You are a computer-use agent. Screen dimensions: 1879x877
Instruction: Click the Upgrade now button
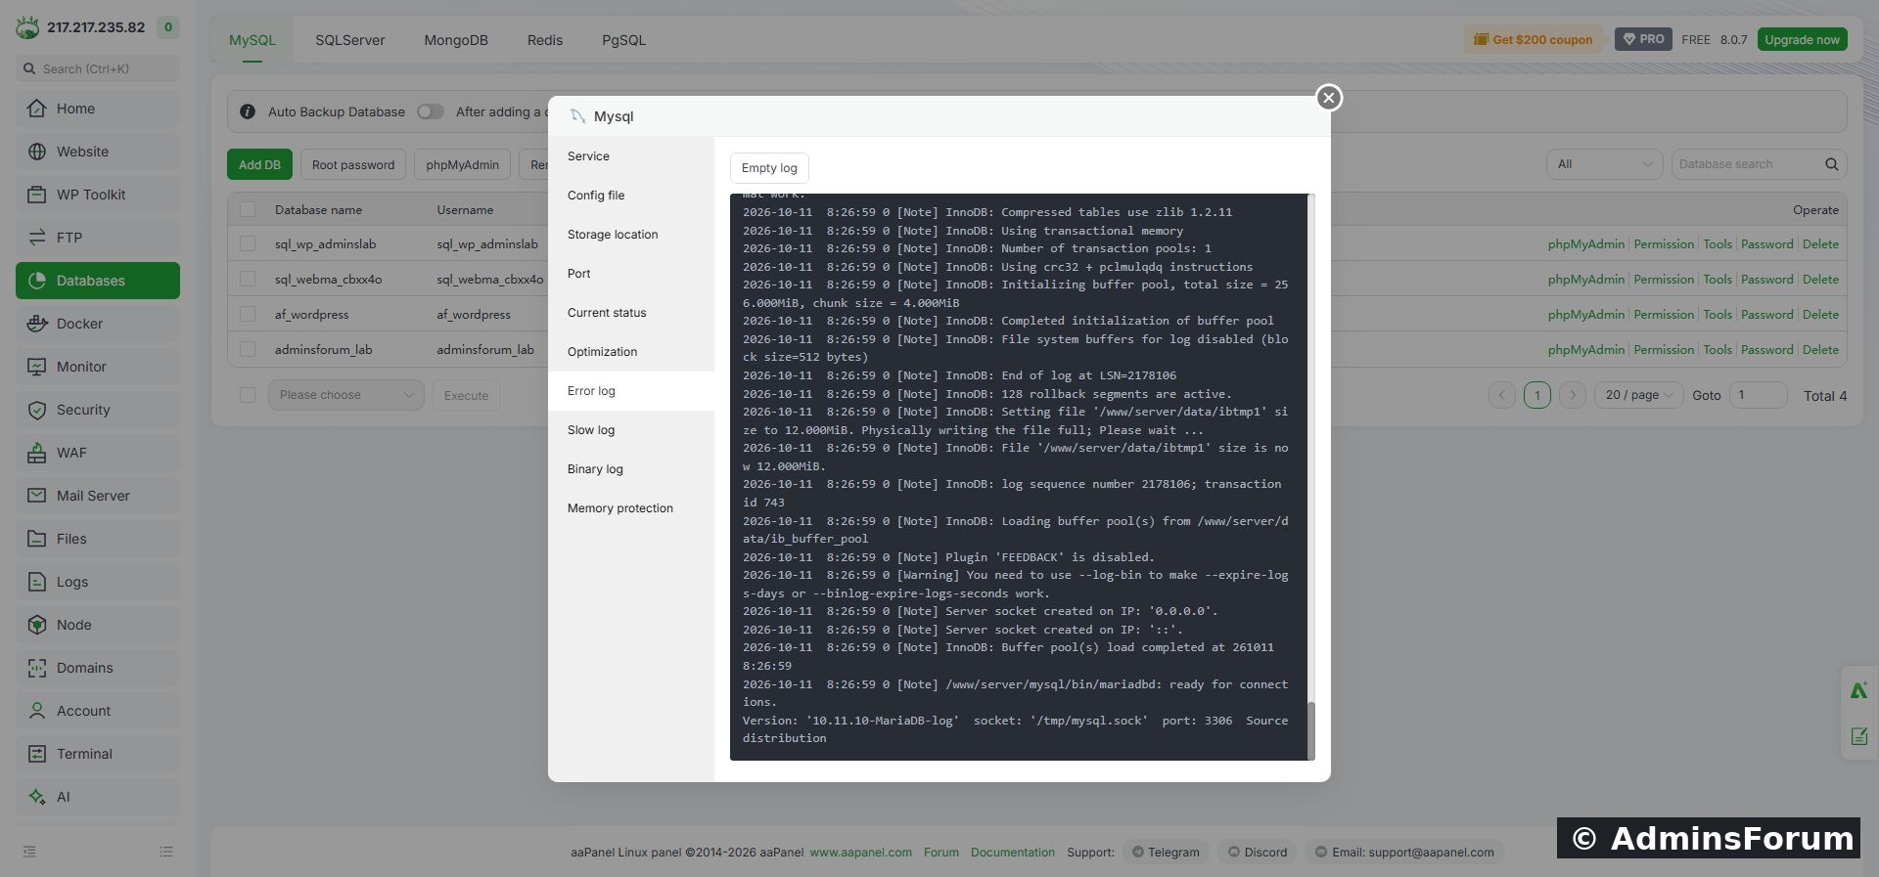coord(1802,39)
